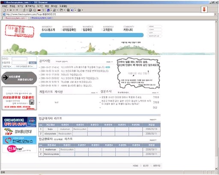
Task: Switch to second thesixsystem.com browser tab
Action: [x=42, y=18]
